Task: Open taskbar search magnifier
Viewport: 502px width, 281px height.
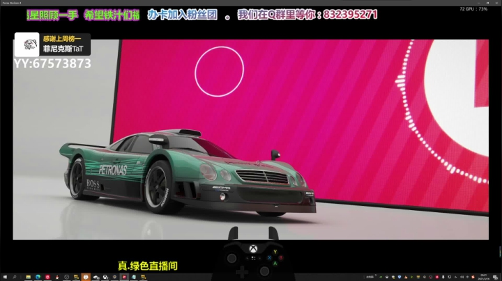Action: tap(15, 277)
